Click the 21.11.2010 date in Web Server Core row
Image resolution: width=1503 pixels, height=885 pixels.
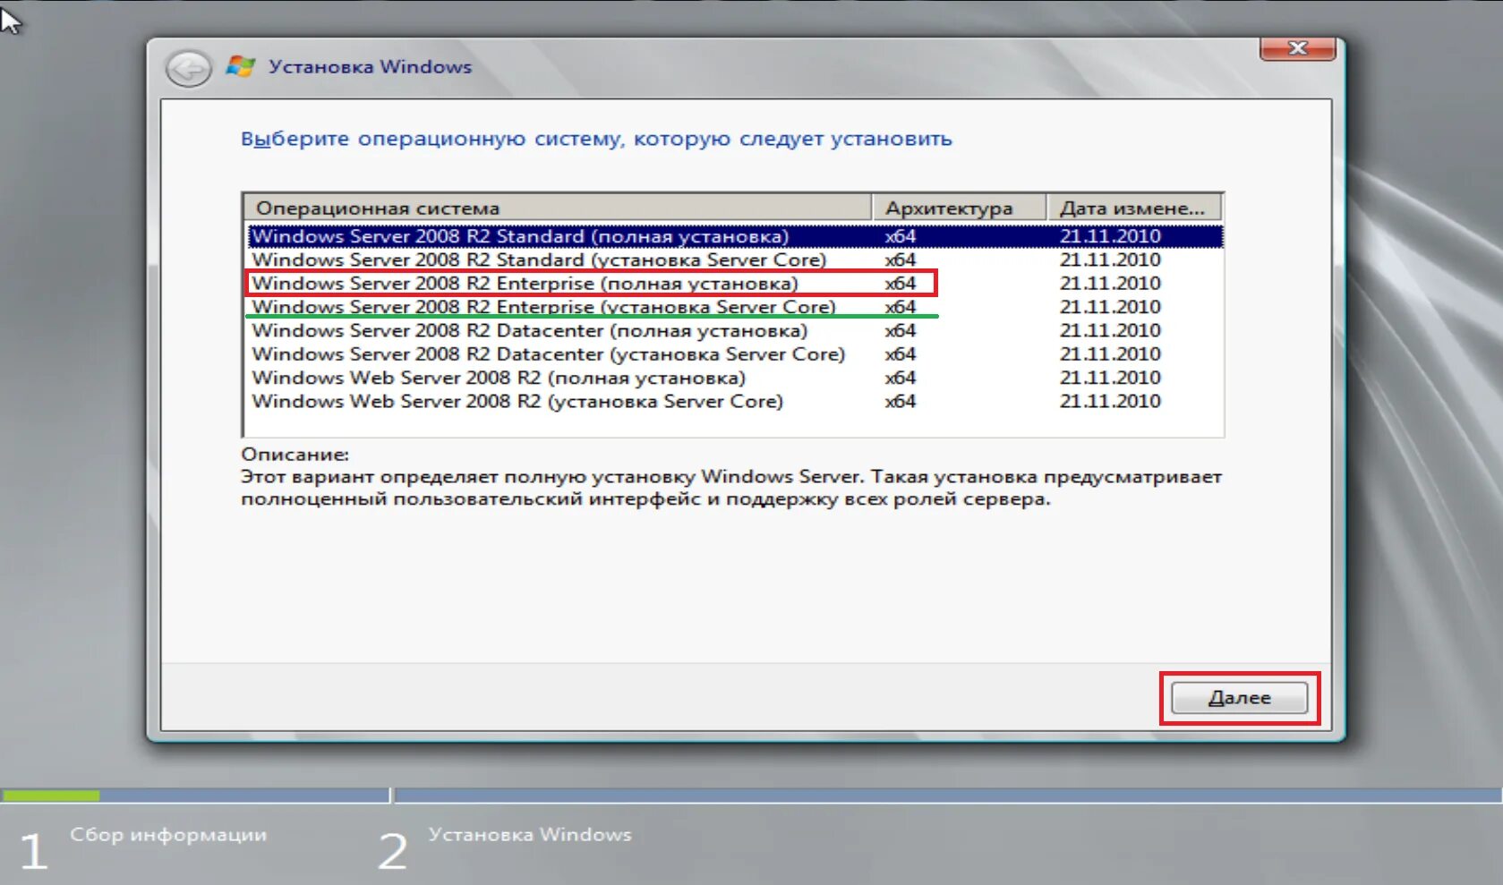[x=1110, y=401]
